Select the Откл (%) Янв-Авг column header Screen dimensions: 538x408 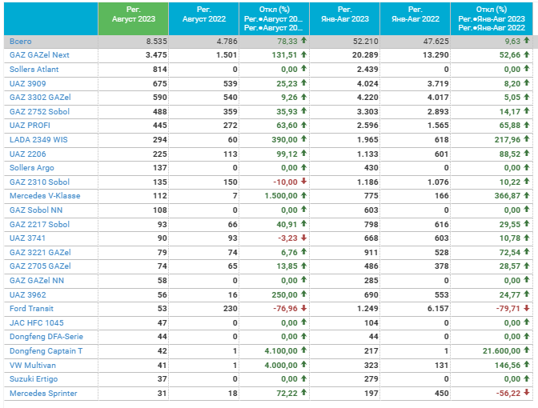(x=492, y=18)
